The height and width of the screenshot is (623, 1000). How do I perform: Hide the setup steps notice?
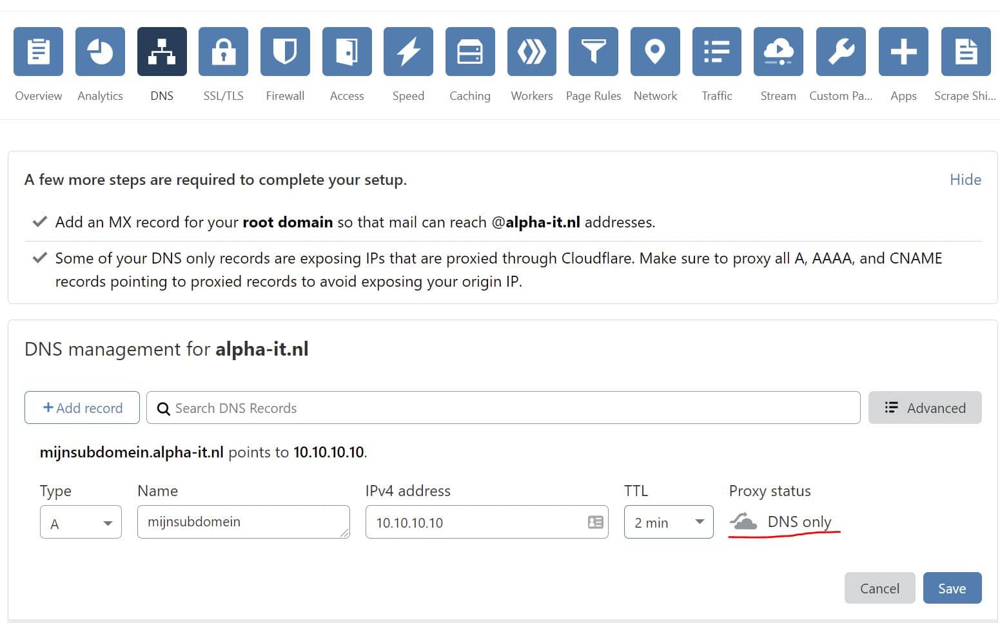pos(965,180)
